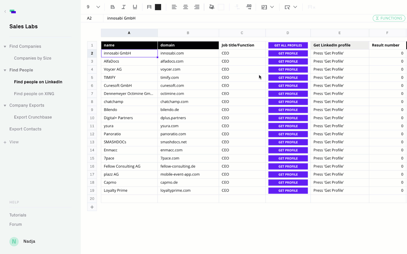Click the text color letter icon
This screenshot has height=254, width=407.
coord(149,7)
